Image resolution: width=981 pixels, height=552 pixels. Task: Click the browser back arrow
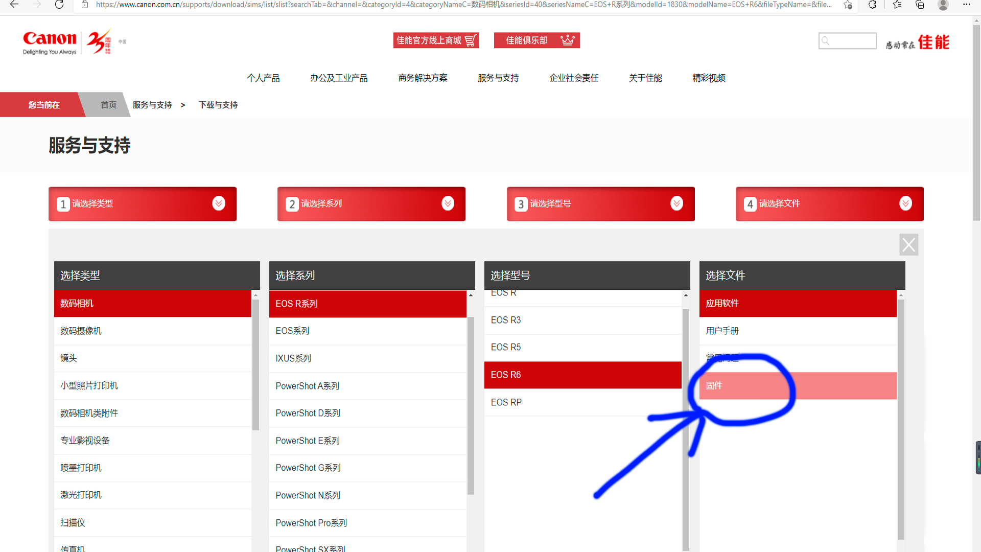coord(14,5)
